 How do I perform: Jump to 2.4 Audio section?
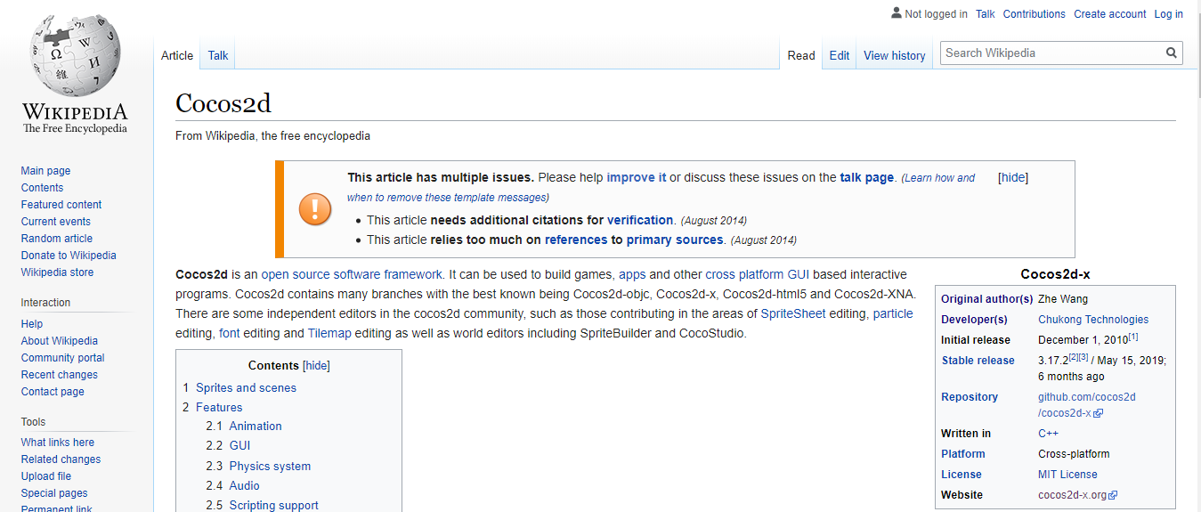244,485
